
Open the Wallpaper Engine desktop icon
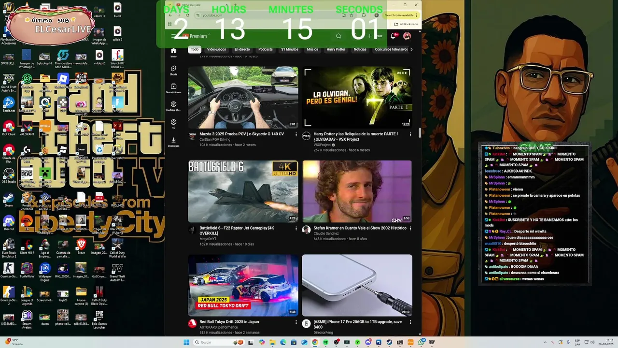click(x=45, y=272)
